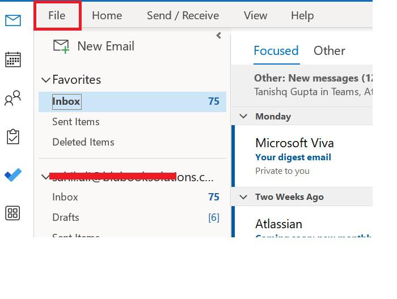Select Sent Items in Favorites
The height and width of the screenshot is (299, 397).
click(76, 122)
